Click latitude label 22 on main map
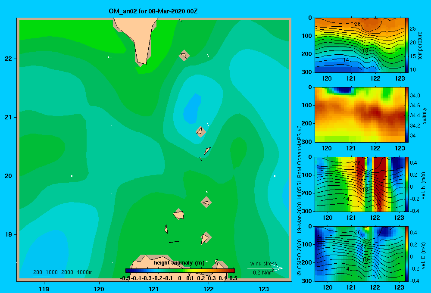This screenshot has height=293, width=431. point(9,59)
